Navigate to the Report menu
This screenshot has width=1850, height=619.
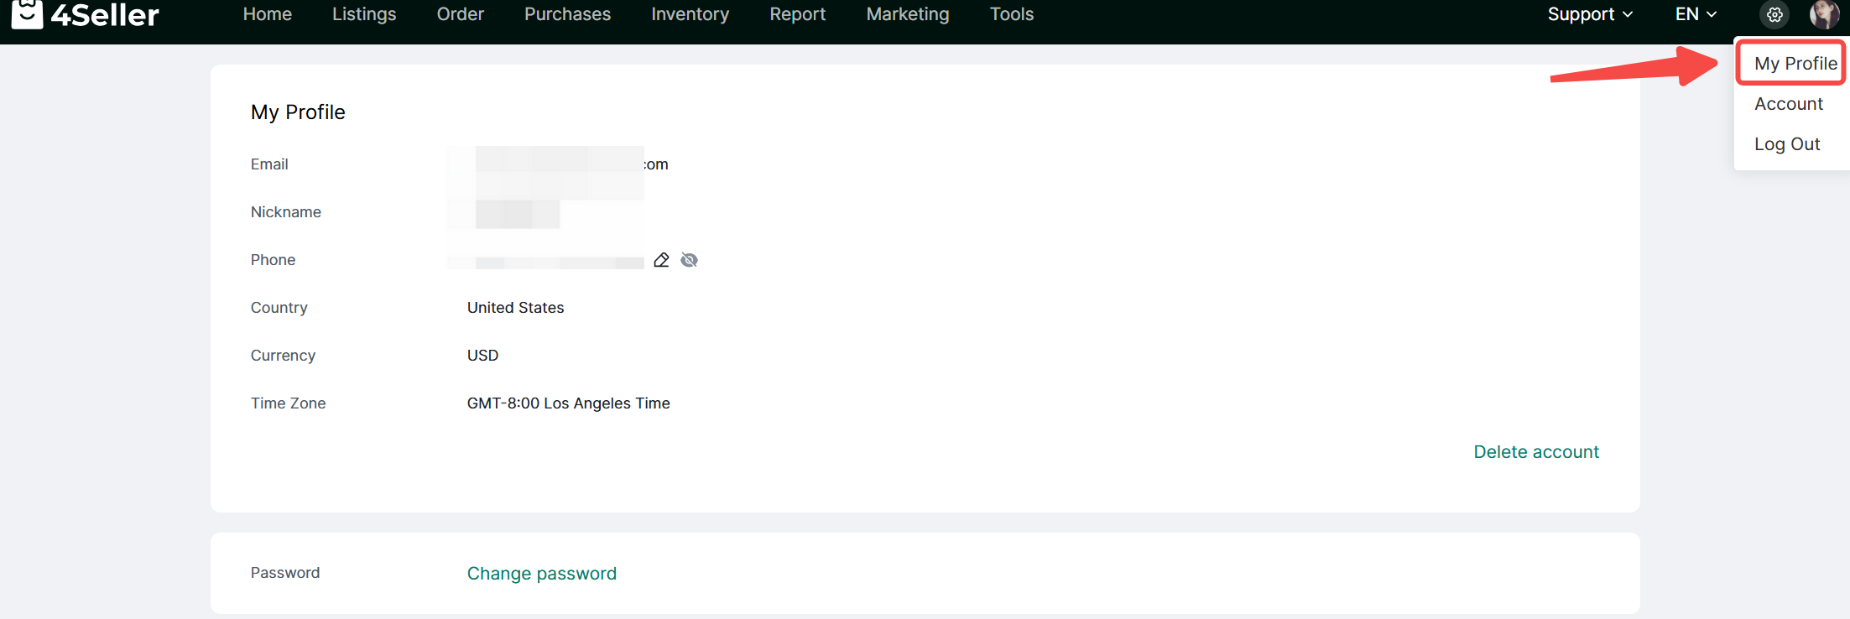[797, 14]
